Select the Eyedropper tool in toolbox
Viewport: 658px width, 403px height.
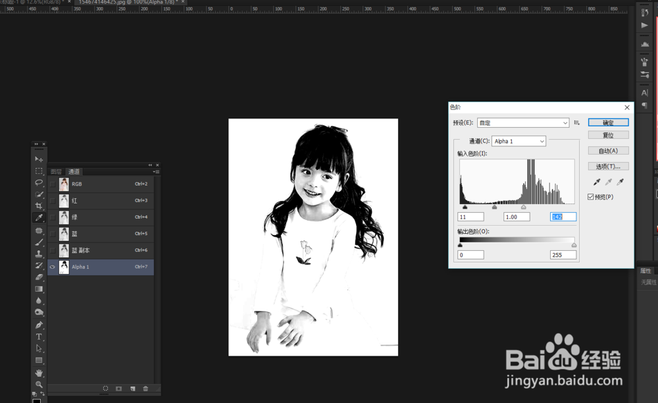pos(39,217)
